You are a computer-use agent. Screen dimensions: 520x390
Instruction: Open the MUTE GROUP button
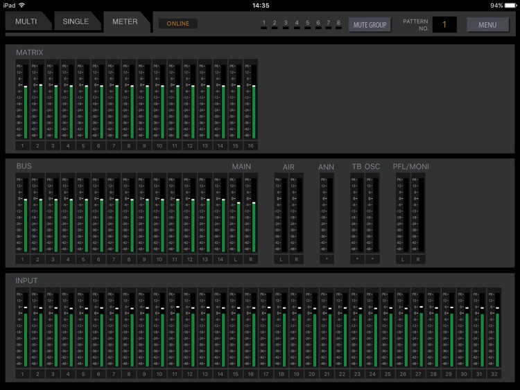click(370, 25)
